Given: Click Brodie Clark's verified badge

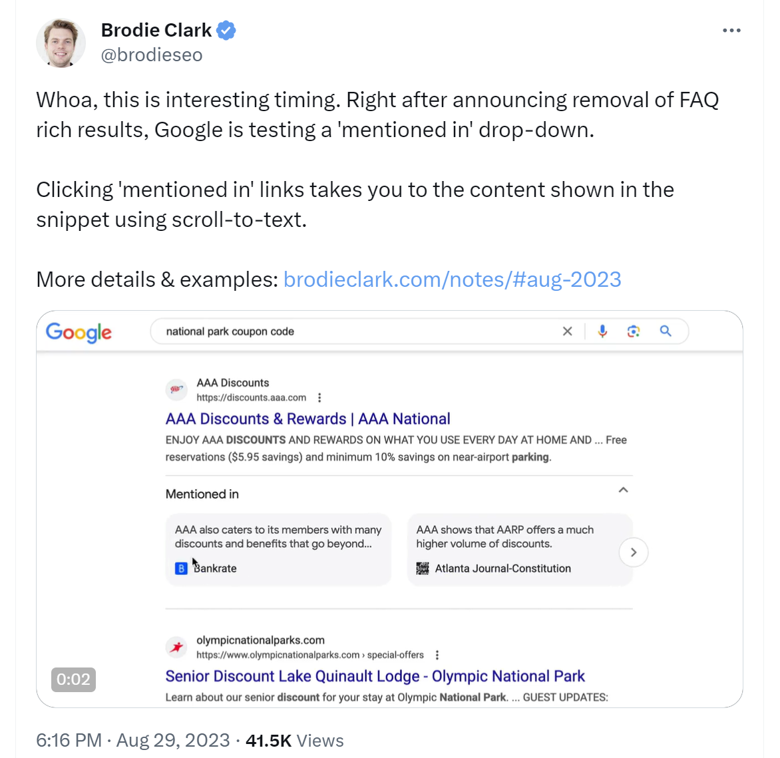Looking at the screenshot, I should 226,30.
